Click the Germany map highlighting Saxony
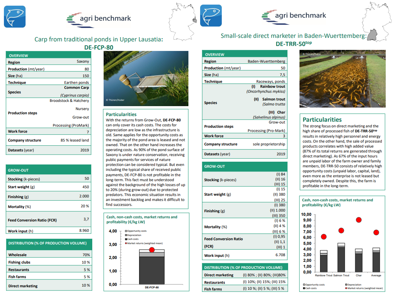This screenshot has height=294, width=396. click(x=182, y=21)
